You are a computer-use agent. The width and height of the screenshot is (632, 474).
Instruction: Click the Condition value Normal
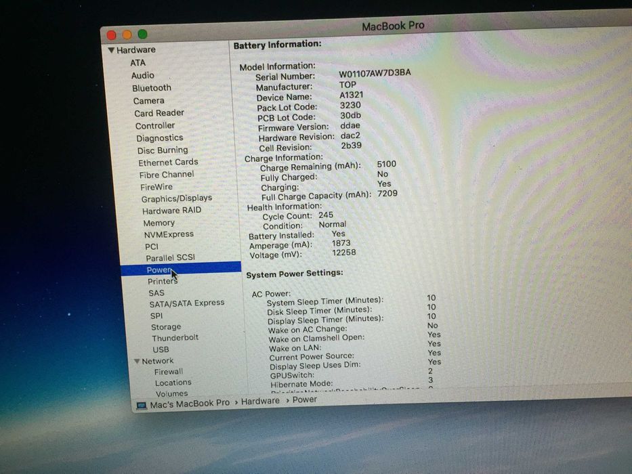point(333,225)
